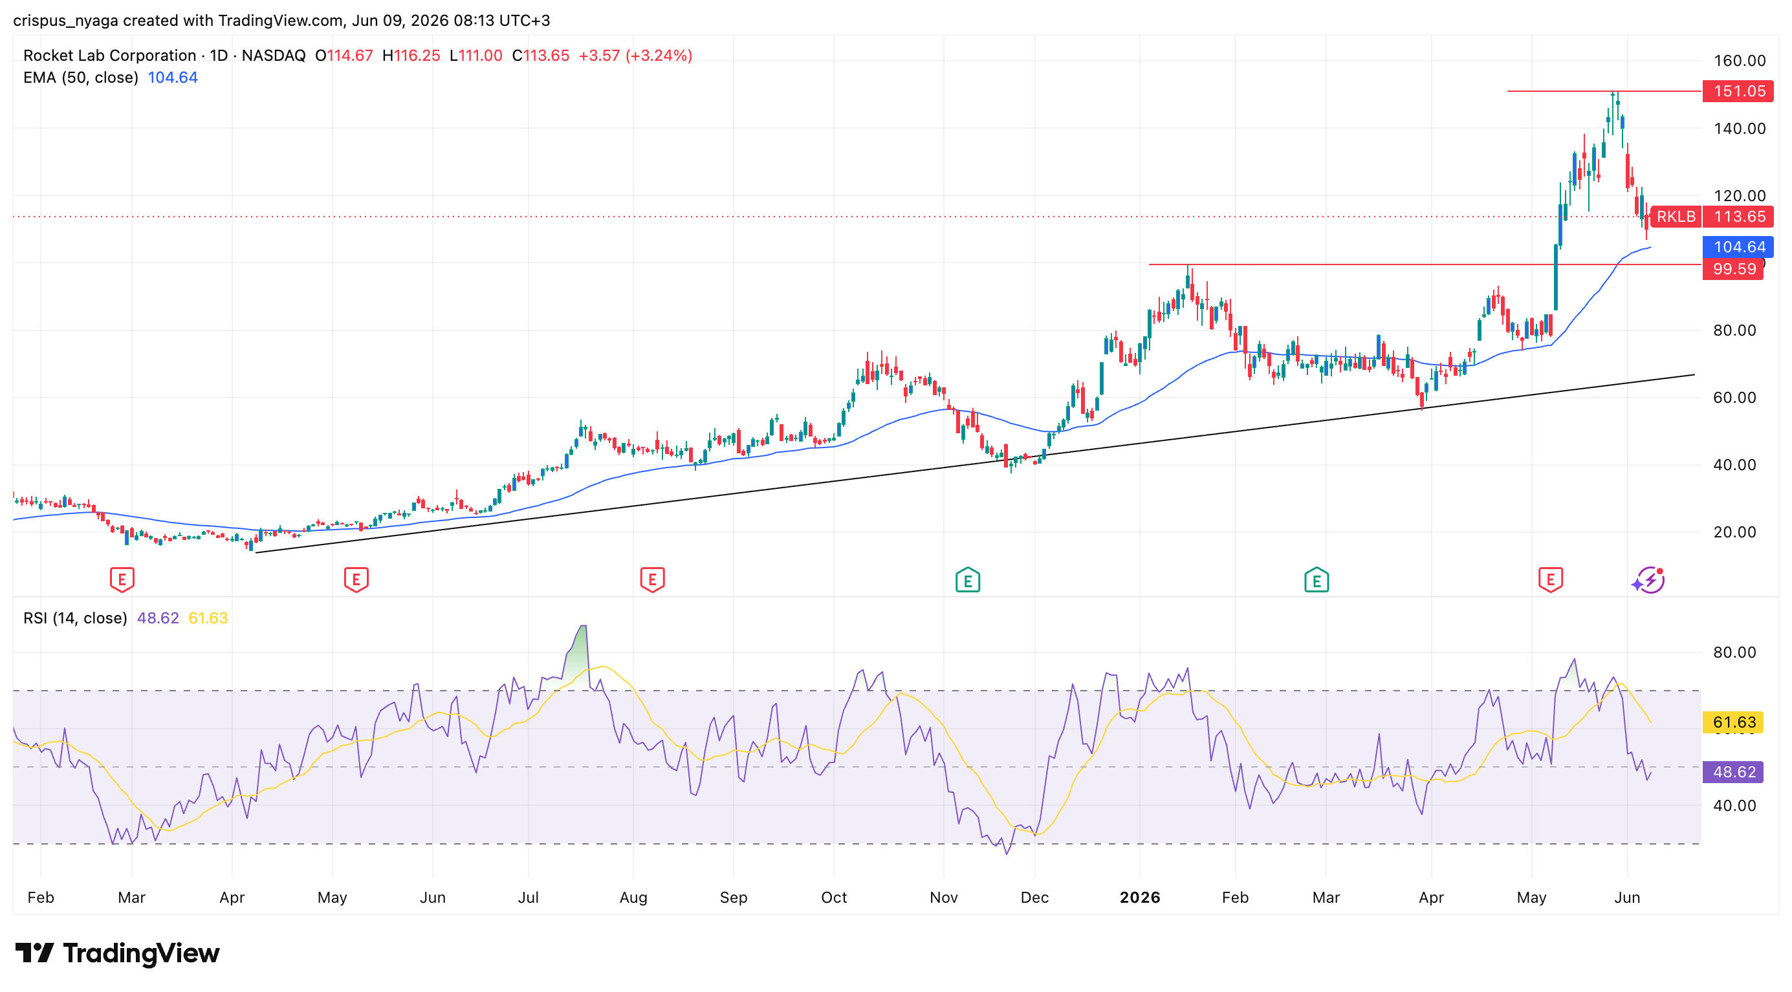Click the +3.57 (+3.24%) change value

click(635, 56)
